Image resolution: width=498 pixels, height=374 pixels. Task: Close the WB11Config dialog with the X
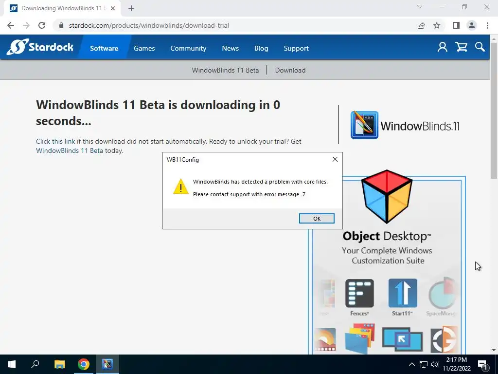(335, 159)
